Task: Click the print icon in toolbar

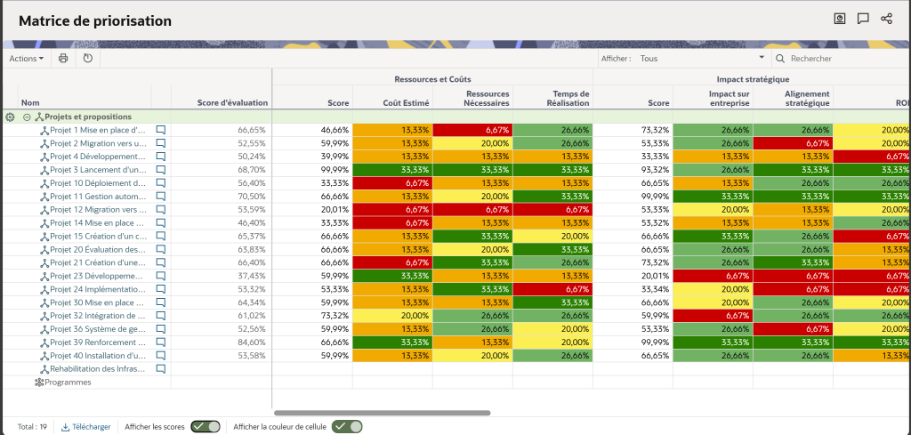Action: click(63, 59)
